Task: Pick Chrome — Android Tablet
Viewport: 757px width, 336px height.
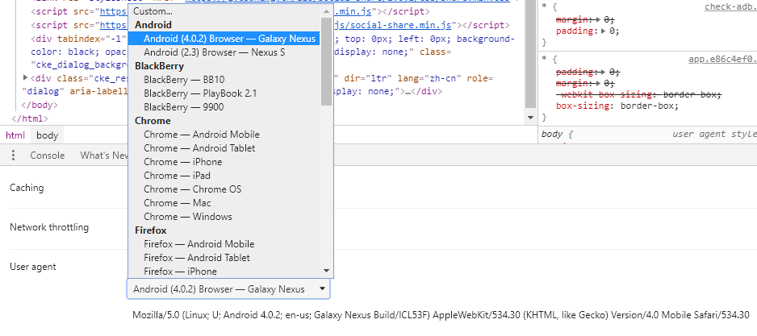Action: coord(224,148)
